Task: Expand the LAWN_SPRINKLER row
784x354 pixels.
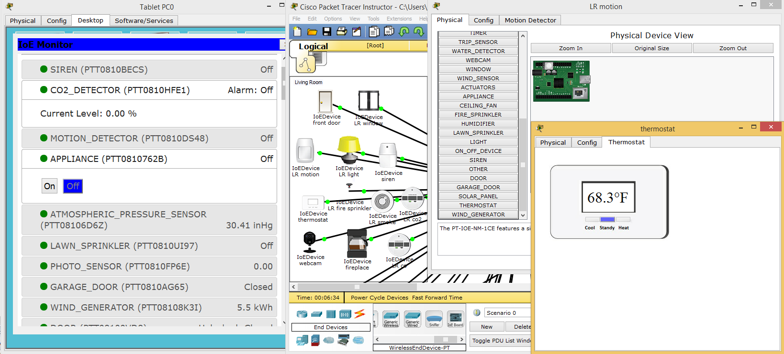Action: click(149, 246)
